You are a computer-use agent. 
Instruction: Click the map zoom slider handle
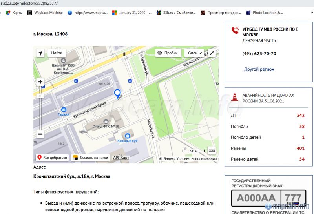[40, 95]
